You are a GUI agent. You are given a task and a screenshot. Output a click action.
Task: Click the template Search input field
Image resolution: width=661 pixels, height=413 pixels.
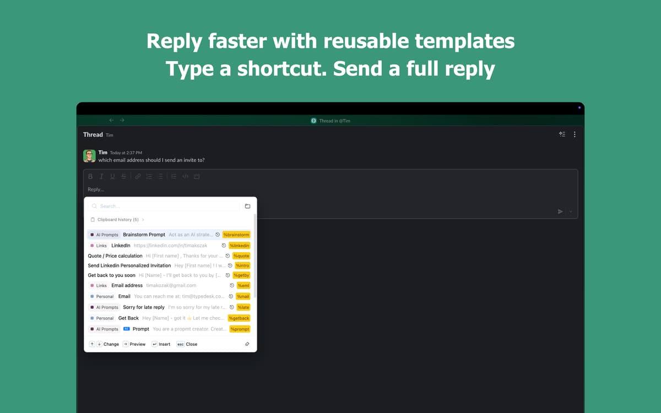click(165, 206)
